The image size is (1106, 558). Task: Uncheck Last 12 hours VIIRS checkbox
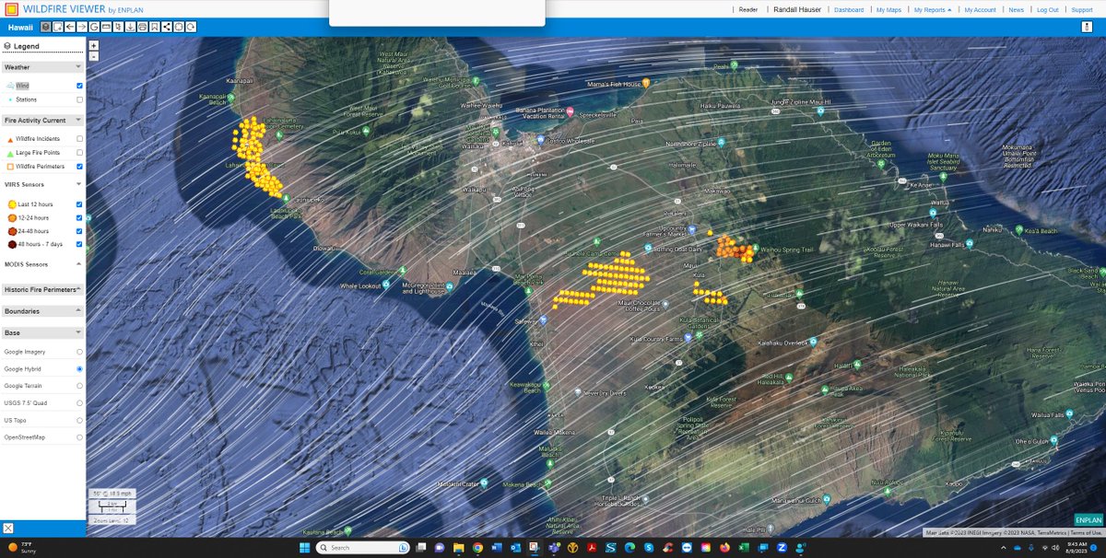[80, 204]
